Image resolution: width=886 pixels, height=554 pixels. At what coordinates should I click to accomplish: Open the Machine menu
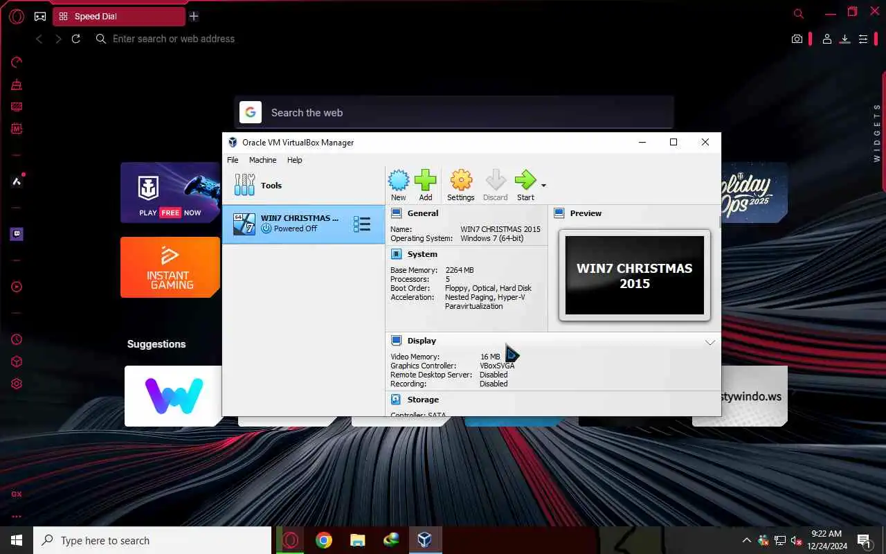[262, 160]
